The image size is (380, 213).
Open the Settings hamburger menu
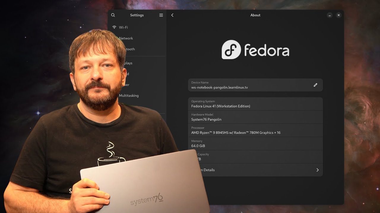coord(161,15)
